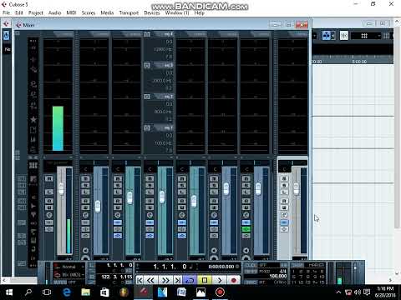Click the MARKER label on transport

pos(317,265)
